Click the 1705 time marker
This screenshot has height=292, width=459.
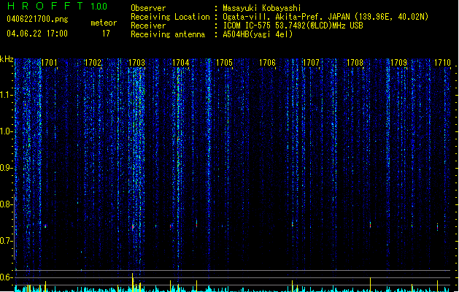point(224,63)
